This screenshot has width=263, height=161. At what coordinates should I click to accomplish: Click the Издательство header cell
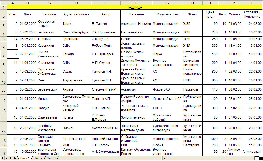167,14
